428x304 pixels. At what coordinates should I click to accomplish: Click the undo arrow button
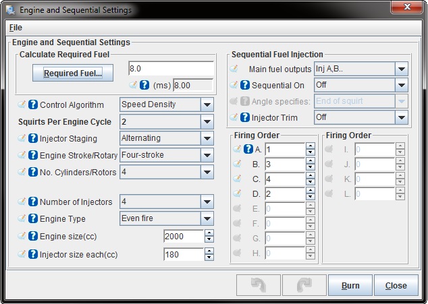tap(258, 285)
